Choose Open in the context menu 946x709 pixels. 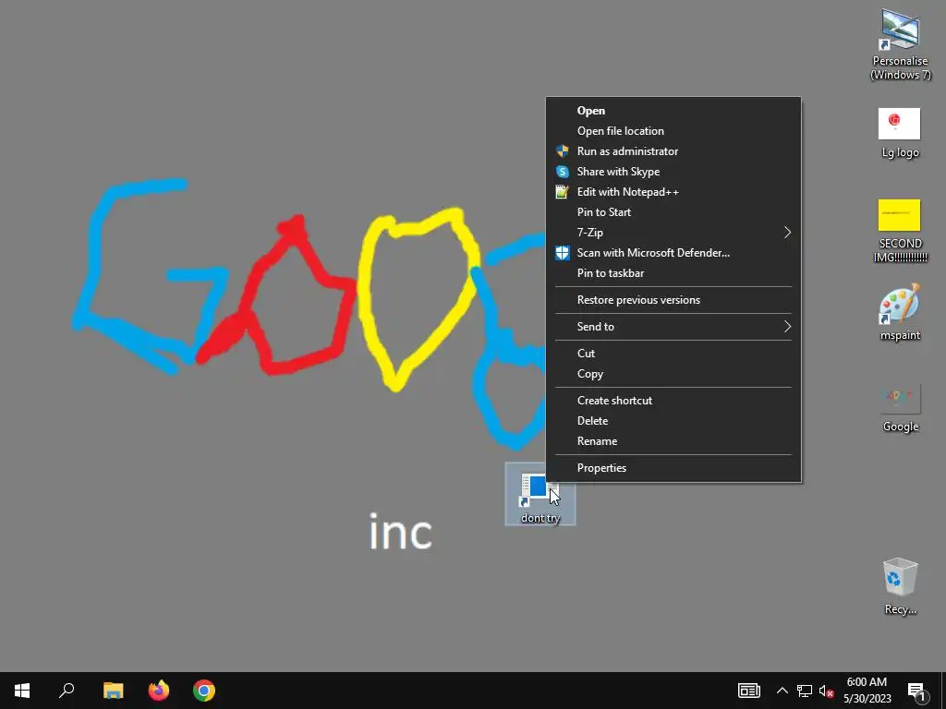click(x=673, y=111)
